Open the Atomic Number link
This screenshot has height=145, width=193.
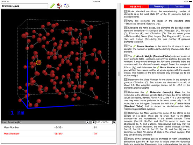click(x=145, y=46)
